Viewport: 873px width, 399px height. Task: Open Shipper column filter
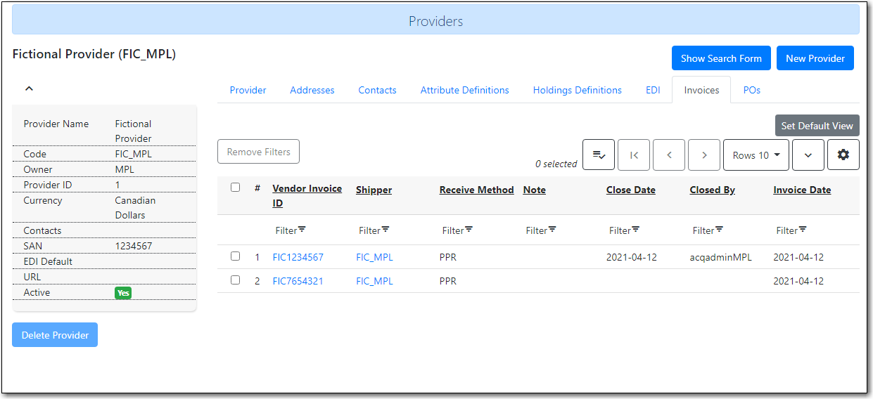click(x=374, y=230)
